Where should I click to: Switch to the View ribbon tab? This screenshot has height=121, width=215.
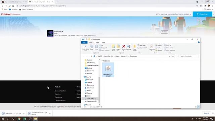tap(103, 42)
